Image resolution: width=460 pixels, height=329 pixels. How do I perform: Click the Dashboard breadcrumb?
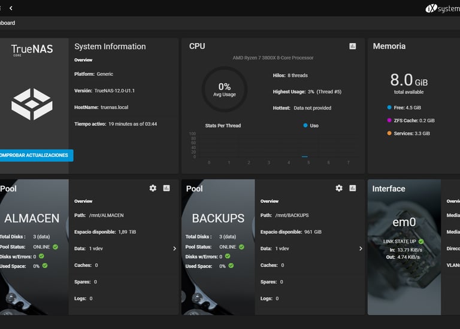tap(7, 23)
